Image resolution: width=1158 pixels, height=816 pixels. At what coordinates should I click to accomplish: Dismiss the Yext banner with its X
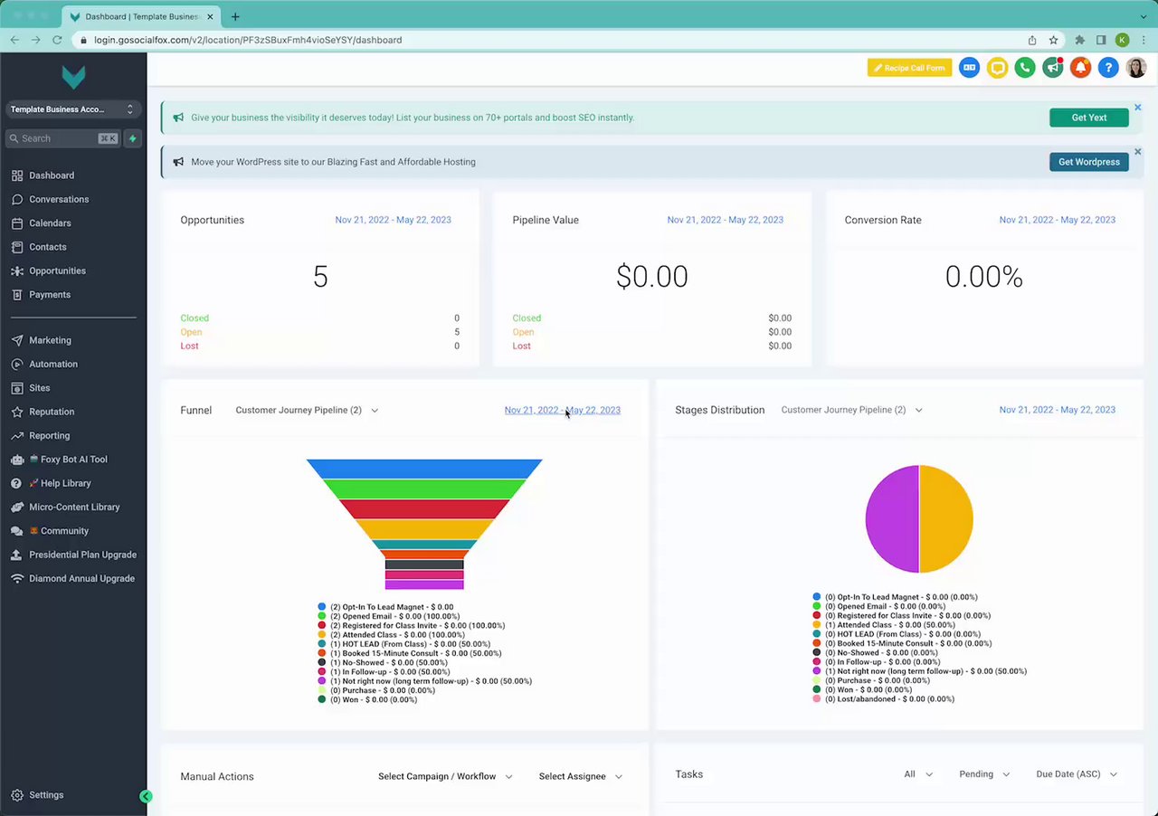pos(1138,108)
